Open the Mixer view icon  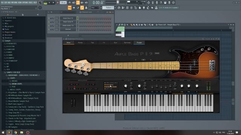pos(131,7)
